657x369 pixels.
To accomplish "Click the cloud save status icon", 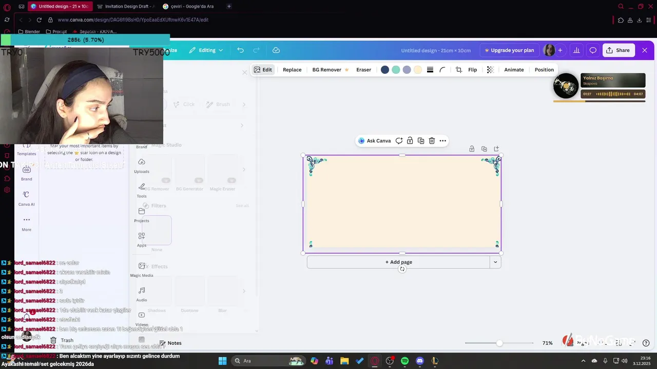I will point(276,50).
